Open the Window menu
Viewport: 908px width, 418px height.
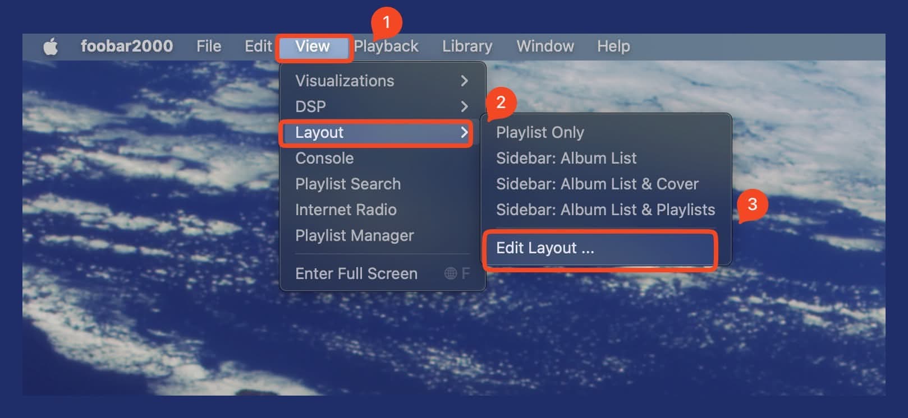(x=545, y=46)
